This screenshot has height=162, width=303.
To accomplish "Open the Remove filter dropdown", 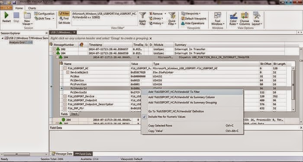I will click(x=157, y=14).
